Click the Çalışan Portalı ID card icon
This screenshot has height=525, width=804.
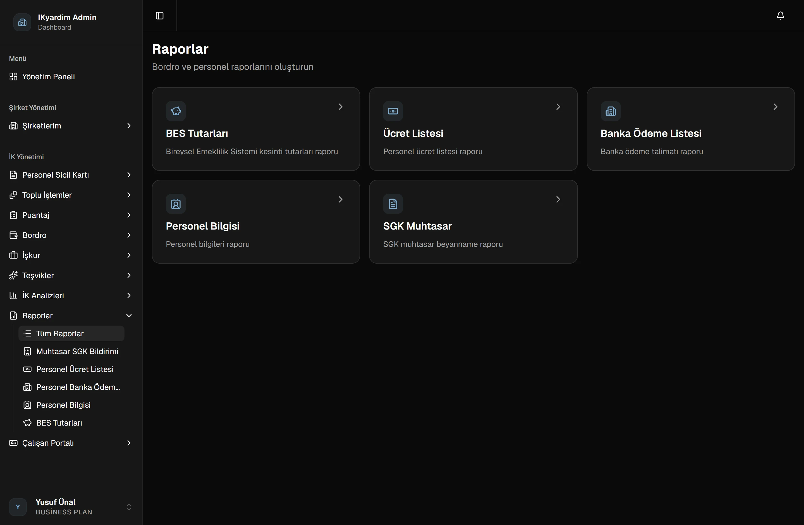click(x=13, y=443)
